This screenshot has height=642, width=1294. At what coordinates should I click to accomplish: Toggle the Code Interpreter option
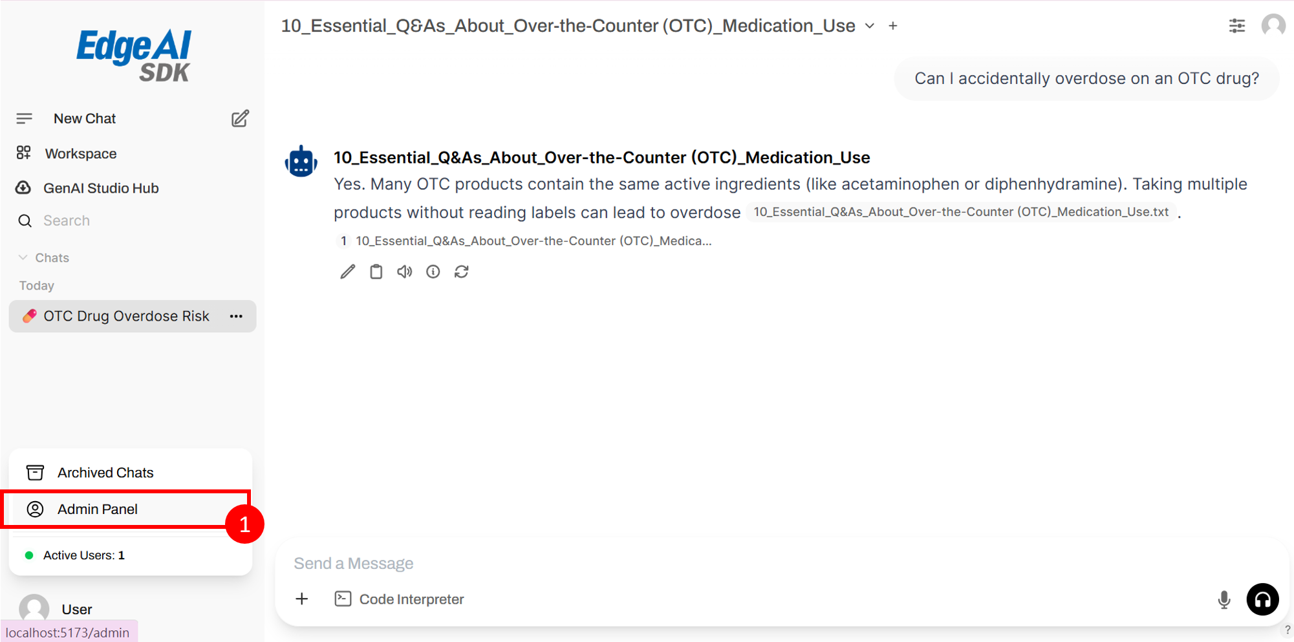pos(400,599)
